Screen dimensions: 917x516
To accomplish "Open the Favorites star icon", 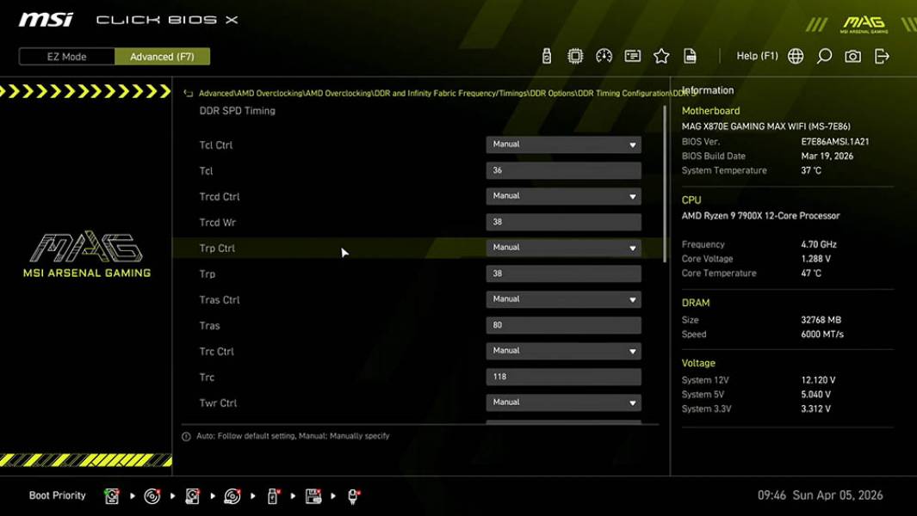I will tap(661, 55).
